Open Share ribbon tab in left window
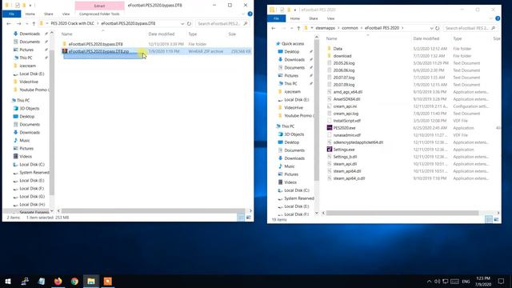This screenshot has height=288, width=512. point(49,14)
